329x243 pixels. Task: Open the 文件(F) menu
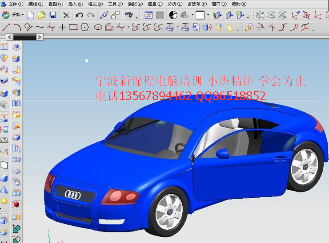click(x=16, y=4)
